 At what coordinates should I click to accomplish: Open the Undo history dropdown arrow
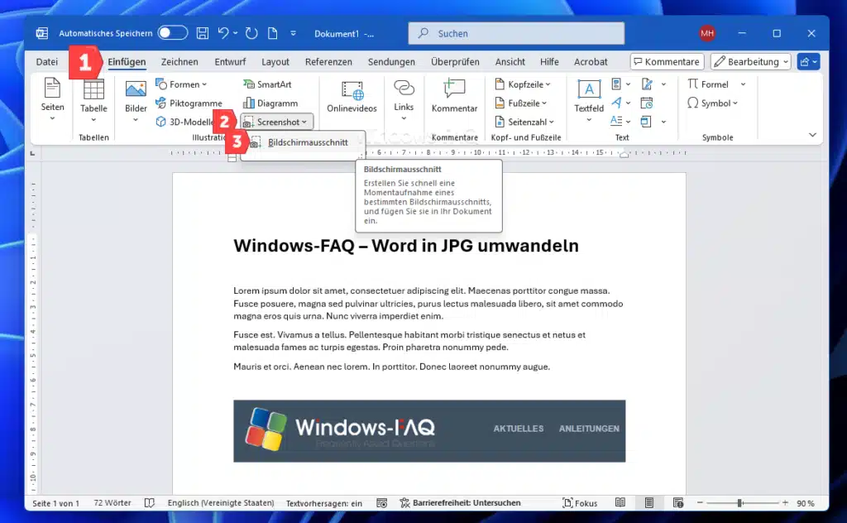(x=236, y=33)
